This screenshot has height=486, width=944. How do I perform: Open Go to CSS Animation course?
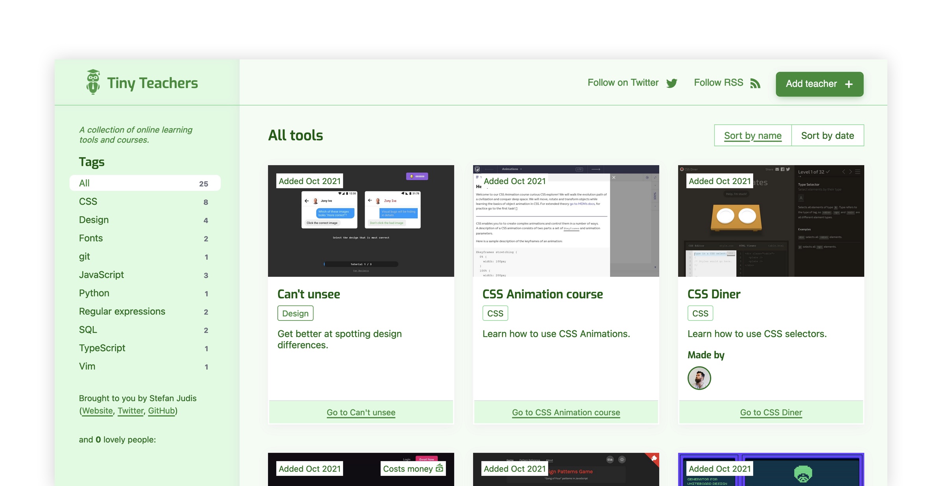(566, 412)
